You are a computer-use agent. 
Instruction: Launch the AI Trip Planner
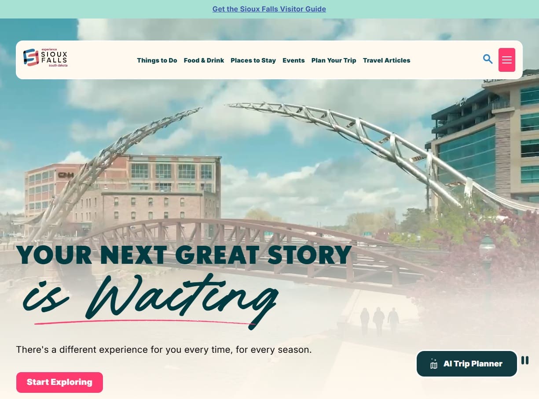tap(467, 364)
